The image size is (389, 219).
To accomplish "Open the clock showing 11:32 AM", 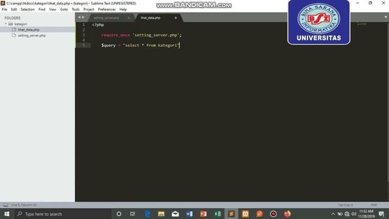I will [x=367, y=214].
